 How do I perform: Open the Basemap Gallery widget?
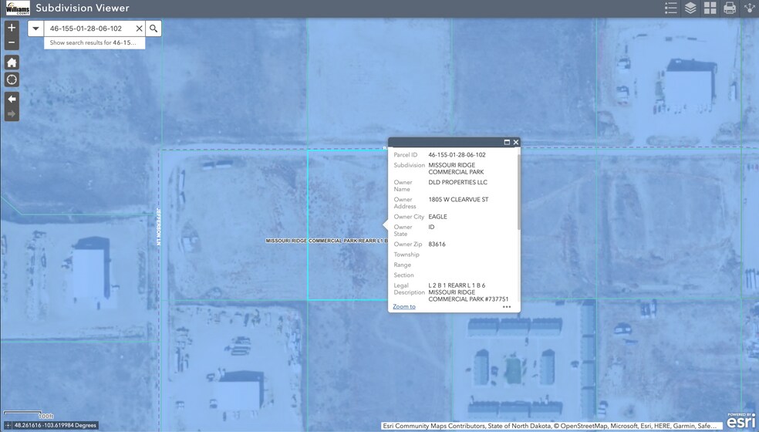(710, 8)
